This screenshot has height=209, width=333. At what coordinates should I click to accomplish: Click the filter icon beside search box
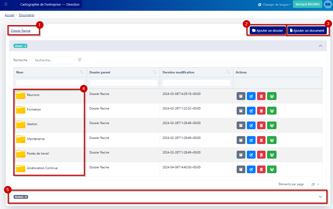(80, 60)
